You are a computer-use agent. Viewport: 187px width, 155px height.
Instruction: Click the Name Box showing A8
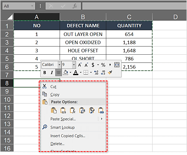click(x=16, y=6)
